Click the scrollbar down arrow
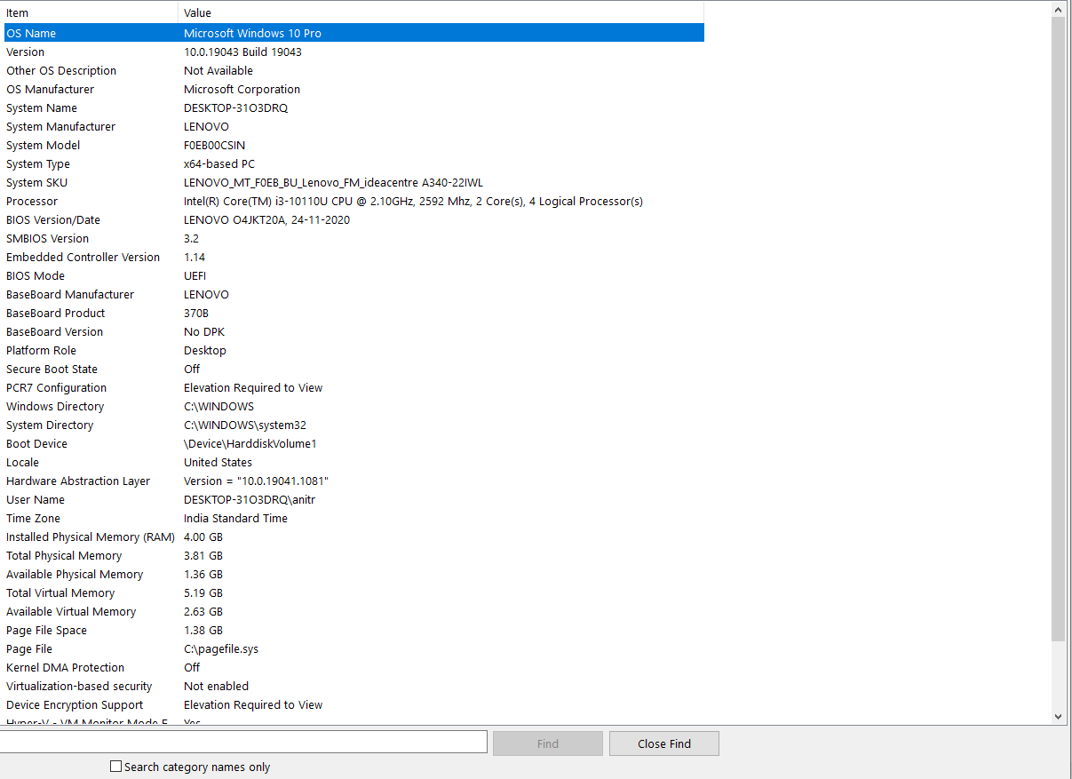This screenshot has width=1072, height=779. (1058, 717)
